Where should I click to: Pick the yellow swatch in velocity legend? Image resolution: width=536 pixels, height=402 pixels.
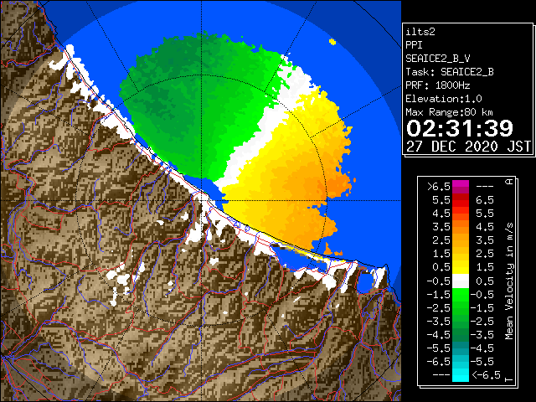click(461, 268)
